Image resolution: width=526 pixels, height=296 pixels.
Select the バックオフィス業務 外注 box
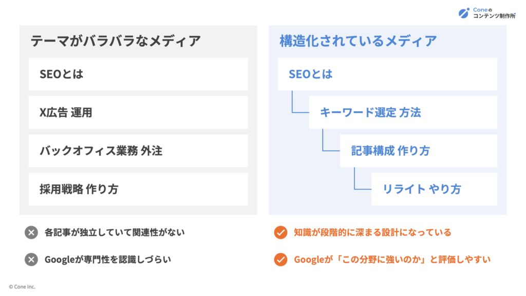point(138,151)
